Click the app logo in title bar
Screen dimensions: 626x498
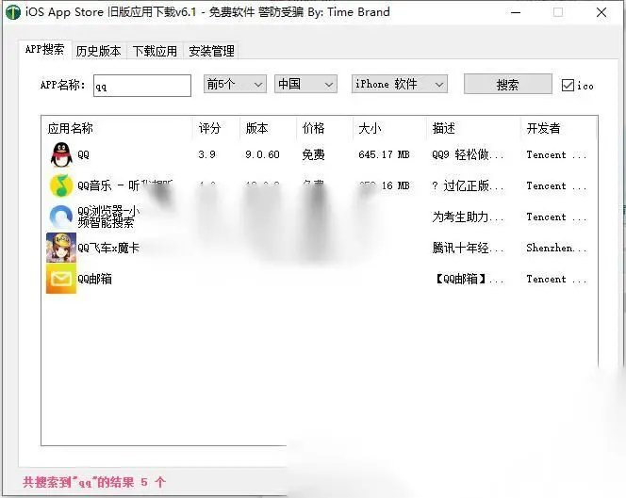pos(13,12)
